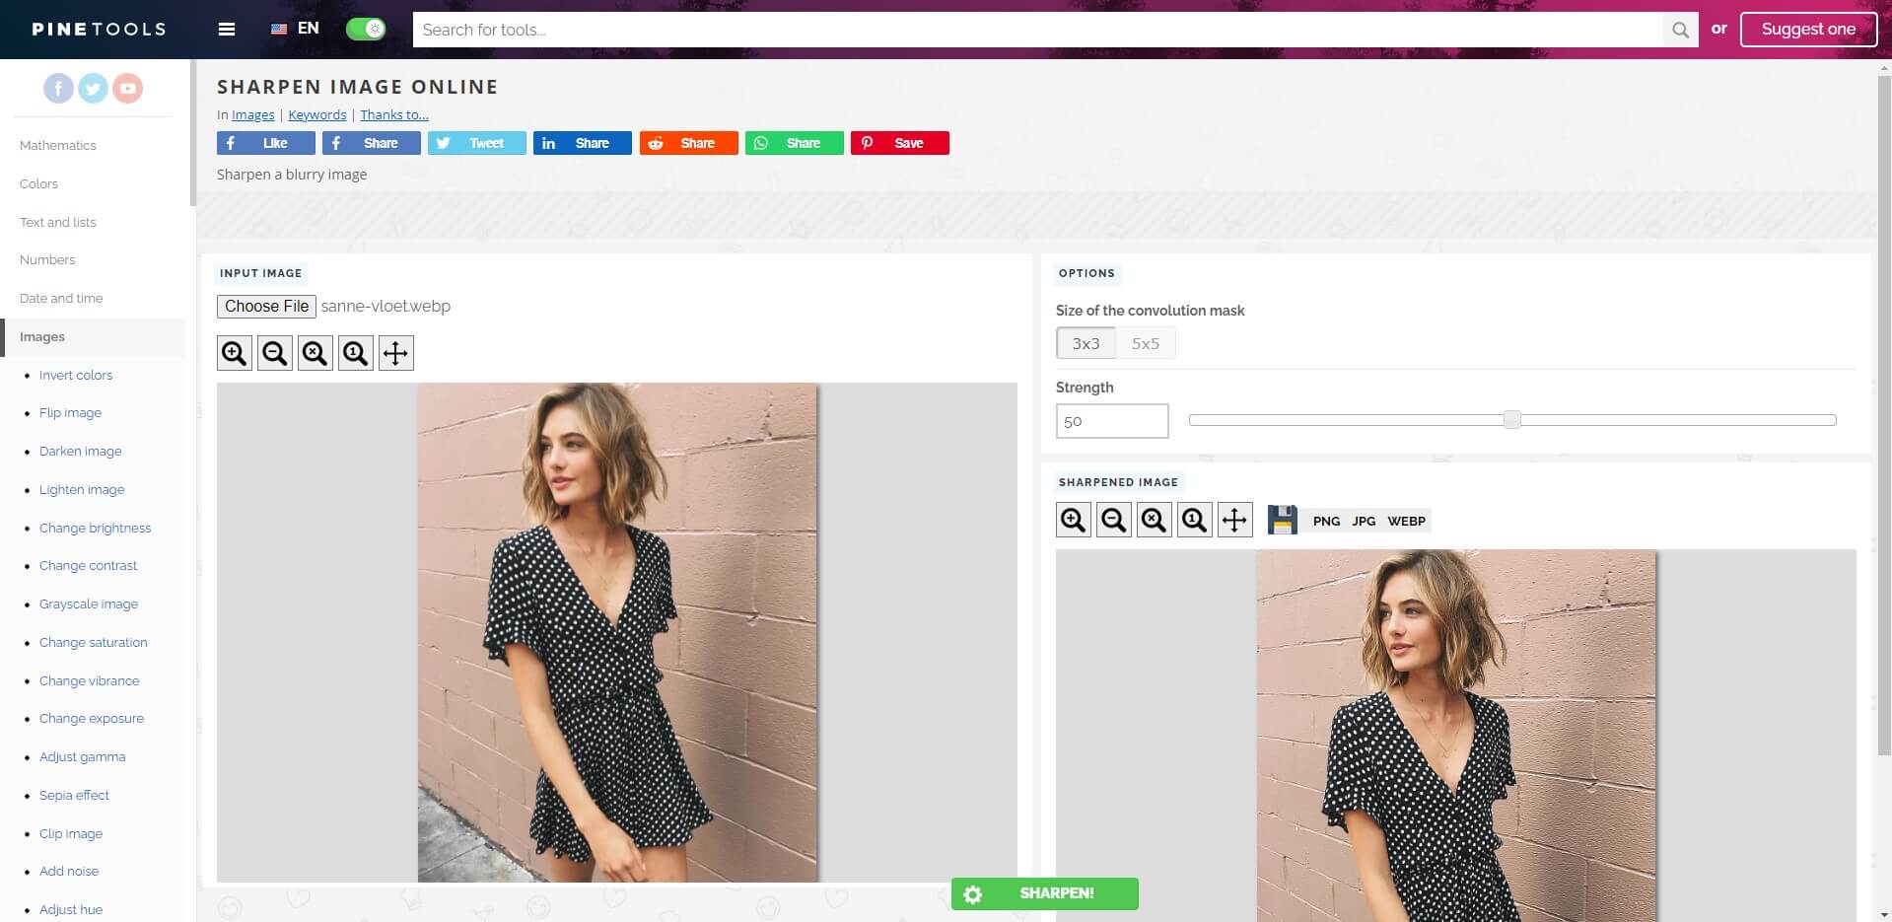1892x922 pixels.
Task: Open the EN language selector
Action: [296, 29]
